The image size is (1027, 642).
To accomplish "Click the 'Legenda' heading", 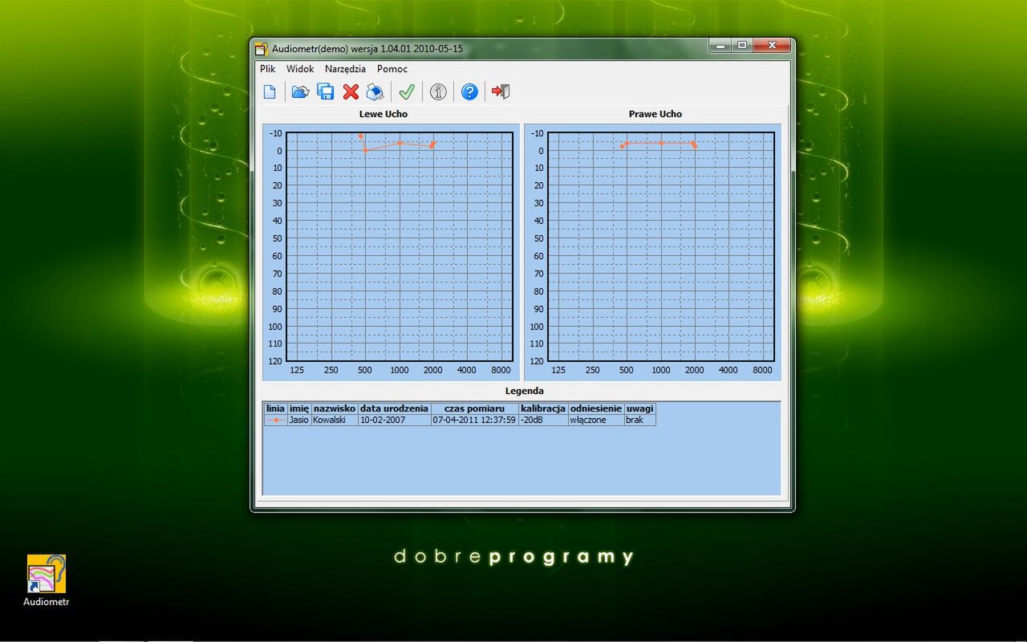I will (x=525, y=391).
